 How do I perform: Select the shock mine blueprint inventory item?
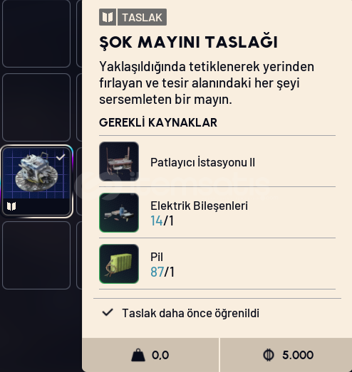pyautogui.click(x=36, y=181)
